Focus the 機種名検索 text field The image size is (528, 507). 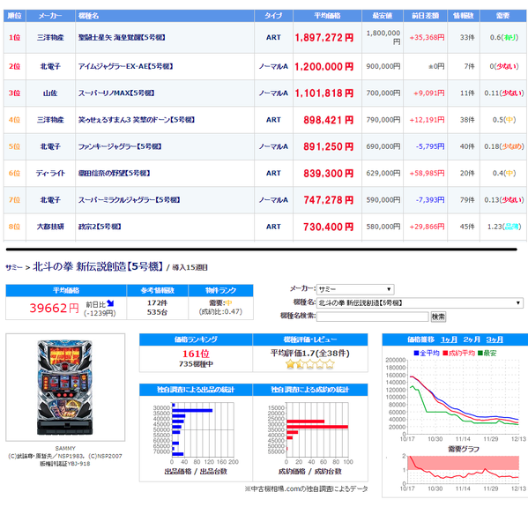click(x=373, y=317)
